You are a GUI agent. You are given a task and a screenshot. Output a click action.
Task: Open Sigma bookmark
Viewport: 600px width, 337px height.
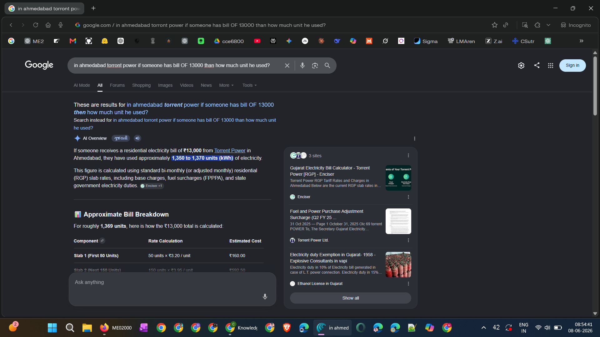[x=426, y=41]
